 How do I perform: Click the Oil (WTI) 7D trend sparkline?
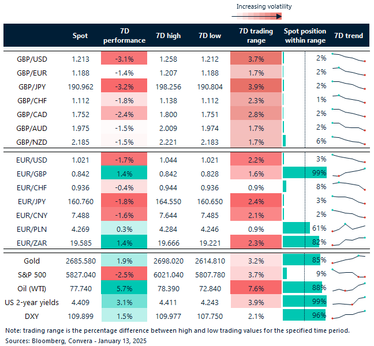pos(349,285)
